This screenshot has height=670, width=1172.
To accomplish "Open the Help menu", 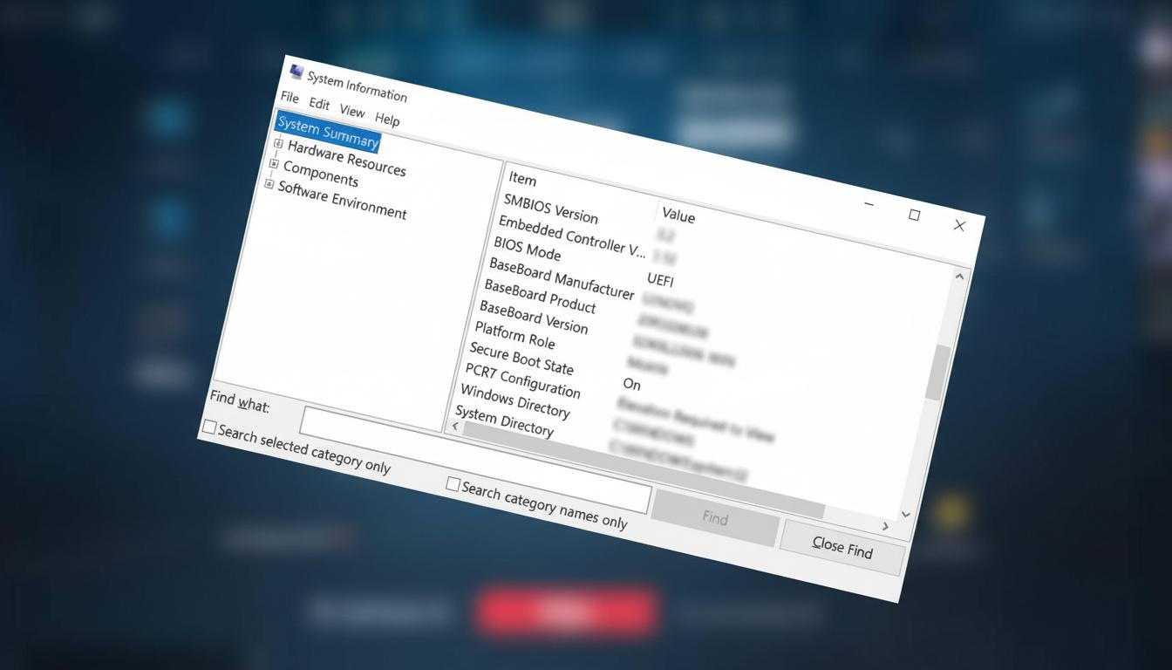I will 387,119.
